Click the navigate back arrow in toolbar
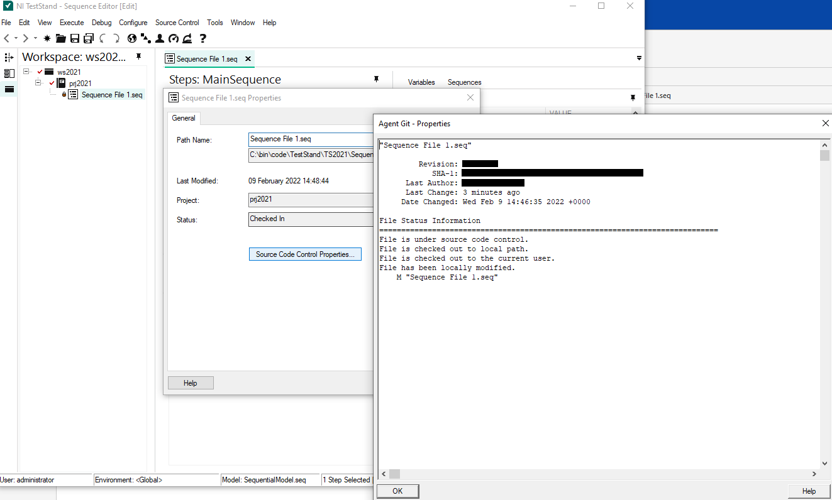Screen dimensions: 832x500 coord(7,38)
